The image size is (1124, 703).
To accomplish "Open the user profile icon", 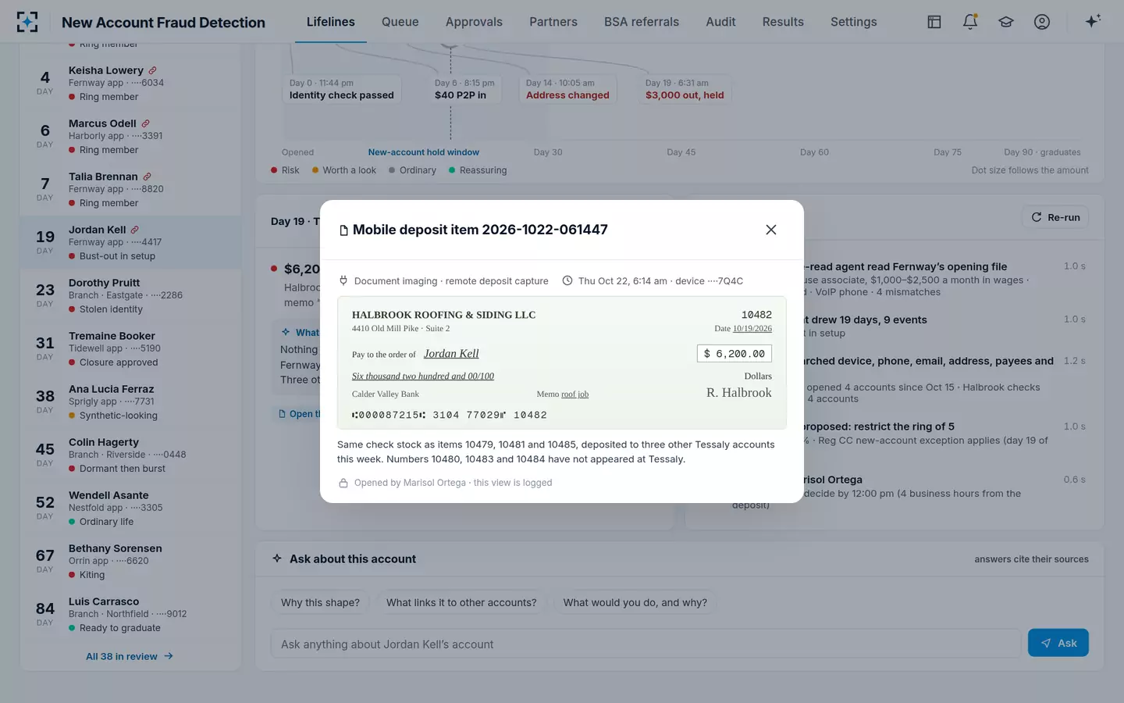I will point(1042,22).
